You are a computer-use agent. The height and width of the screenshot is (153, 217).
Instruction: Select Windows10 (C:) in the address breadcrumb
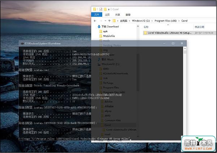tap(141, 21)
